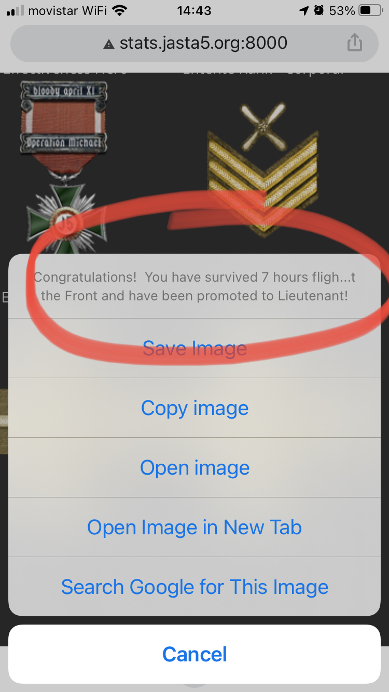The height and width of the screenshot is (692, 389).
Task: Choose Copy image option
Action: pyautogui.click(x=195, y=408)
